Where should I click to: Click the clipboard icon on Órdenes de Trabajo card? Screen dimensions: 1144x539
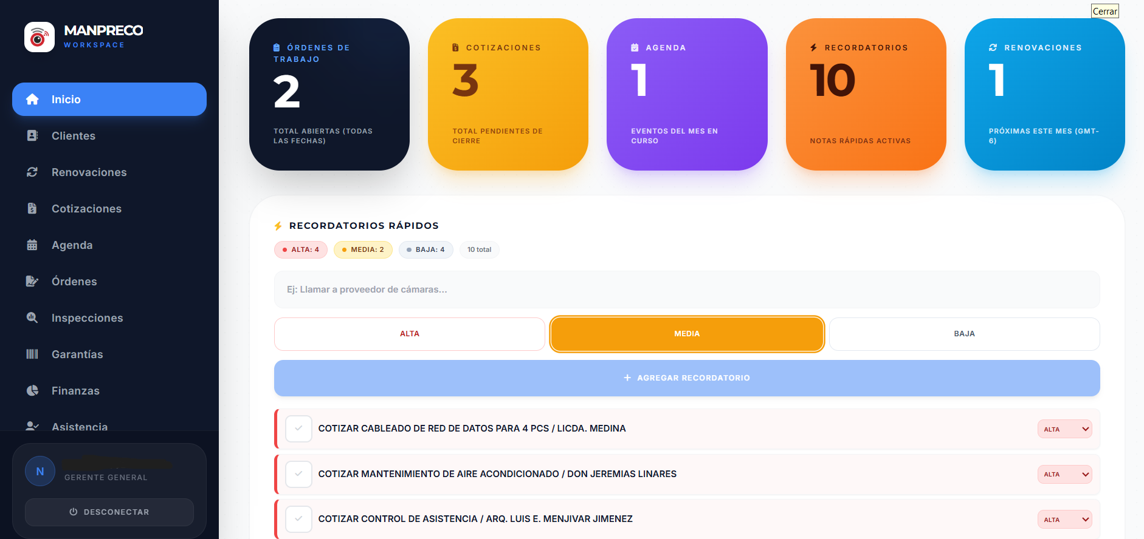click(x=277, y=47)
